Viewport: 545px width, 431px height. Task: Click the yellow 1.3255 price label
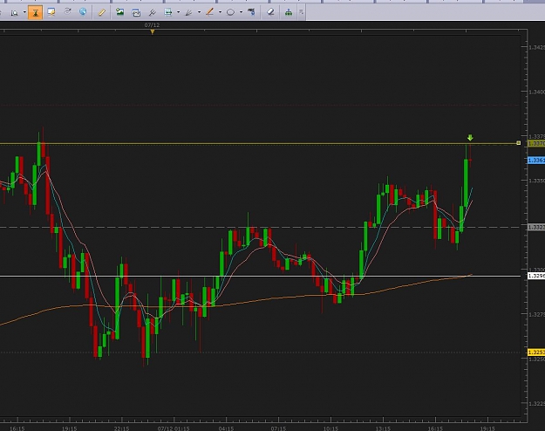536,352
